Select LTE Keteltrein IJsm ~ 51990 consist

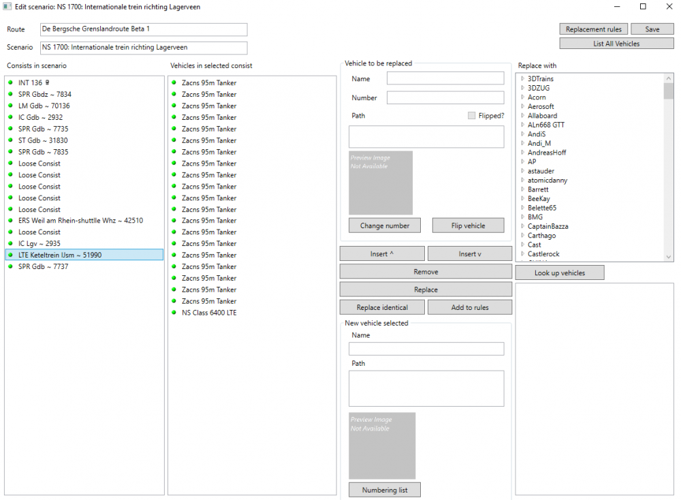pyautogui.click(x=61, y=255)
